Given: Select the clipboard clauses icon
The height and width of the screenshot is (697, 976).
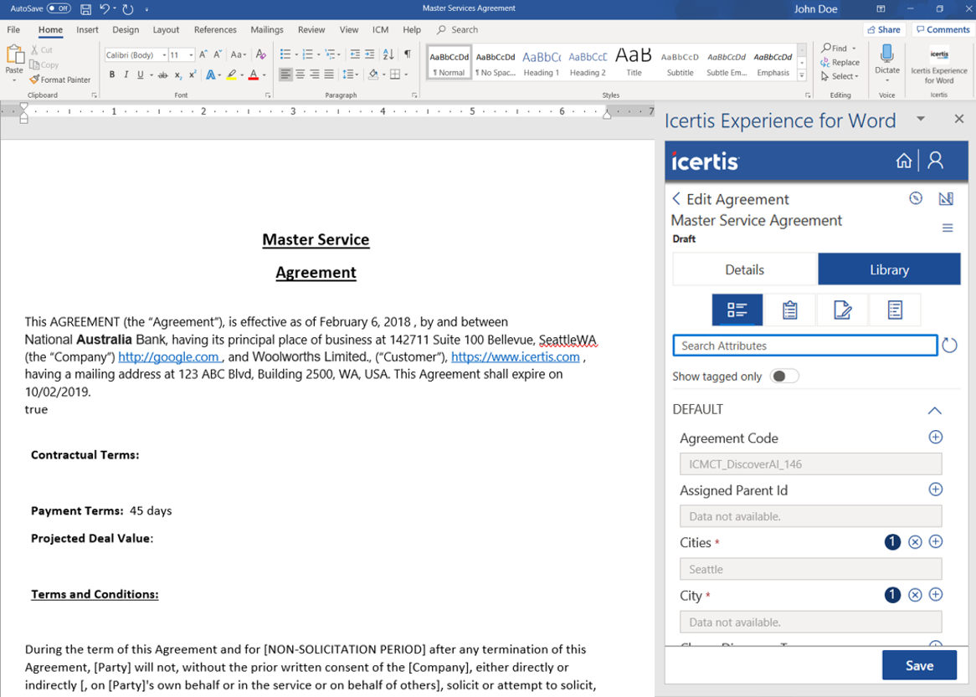Looking at the screenshot, I should click(789, 310).
